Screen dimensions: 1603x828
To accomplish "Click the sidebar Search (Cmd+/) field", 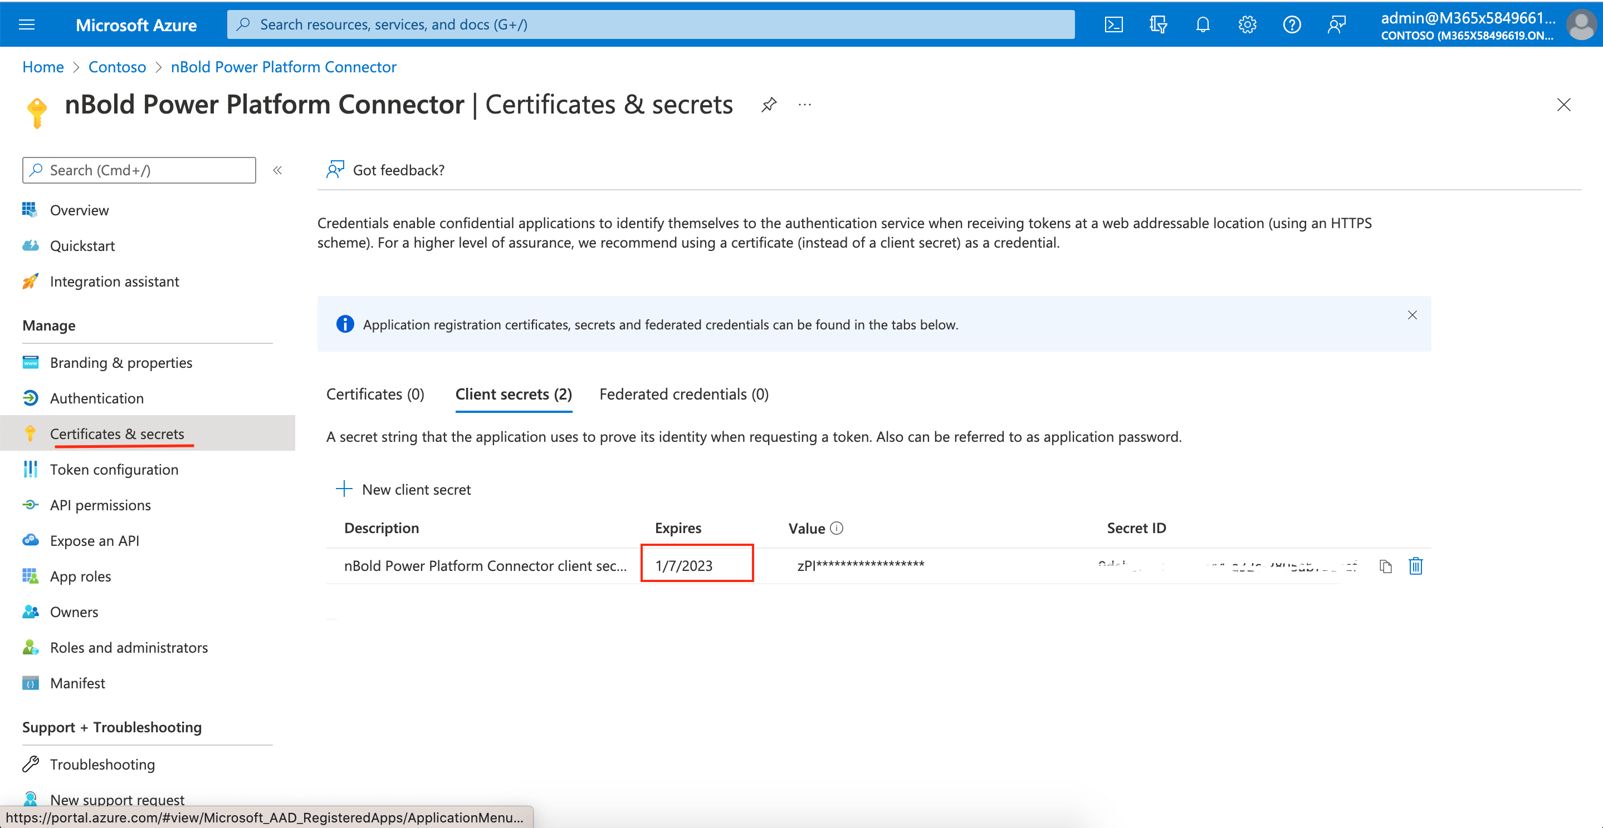I will tap(139, 170).
